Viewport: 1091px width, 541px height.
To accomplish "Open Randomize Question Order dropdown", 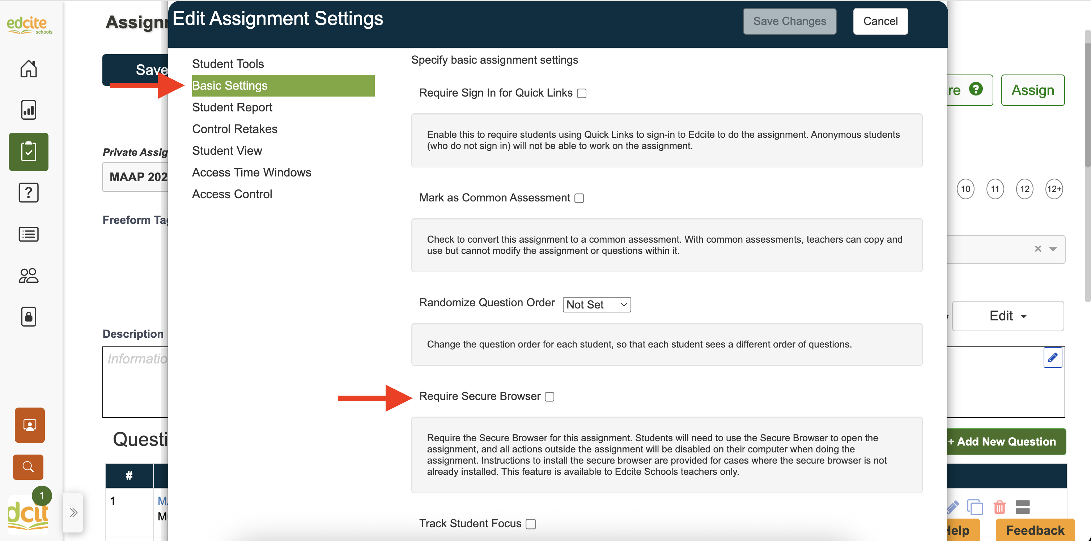I will 596,304.
